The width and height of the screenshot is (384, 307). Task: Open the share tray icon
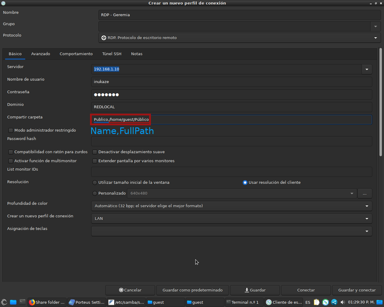(x=334, y=302)
